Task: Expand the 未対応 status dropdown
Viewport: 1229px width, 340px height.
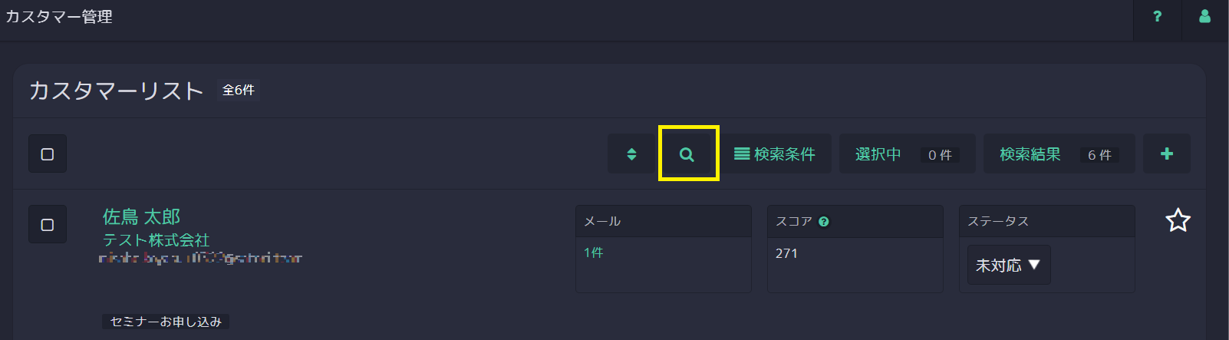Action: tap(1008, 265)
